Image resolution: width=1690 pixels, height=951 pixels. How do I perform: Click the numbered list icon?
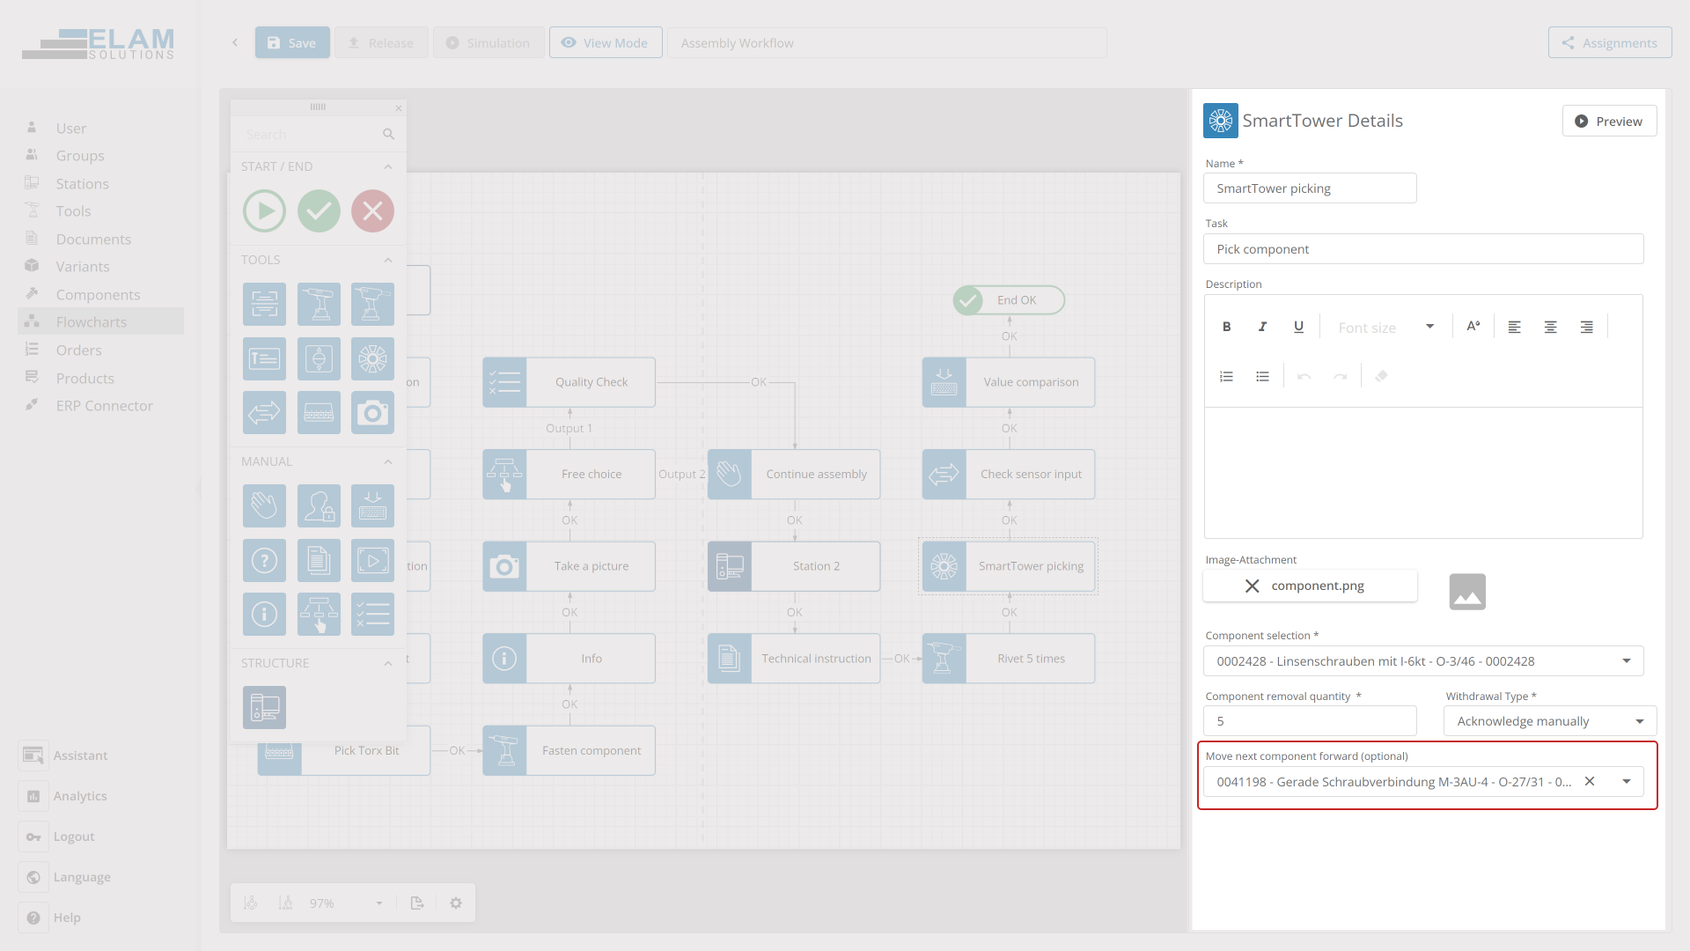tap(1226, 377)
